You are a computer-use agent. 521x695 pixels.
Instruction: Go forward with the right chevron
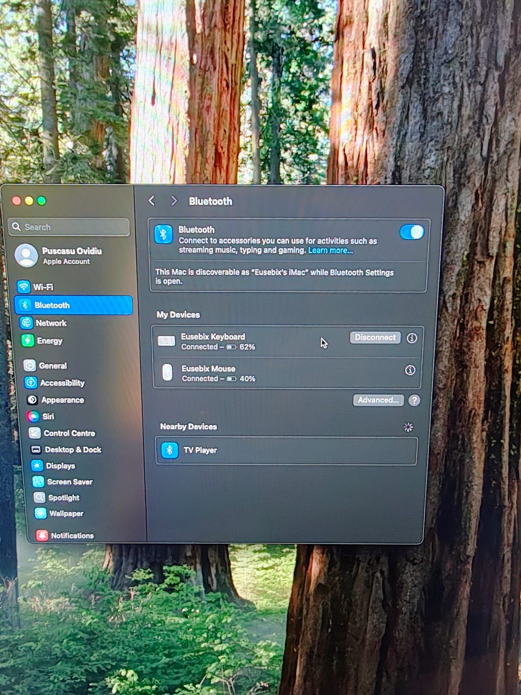[174, 201]
